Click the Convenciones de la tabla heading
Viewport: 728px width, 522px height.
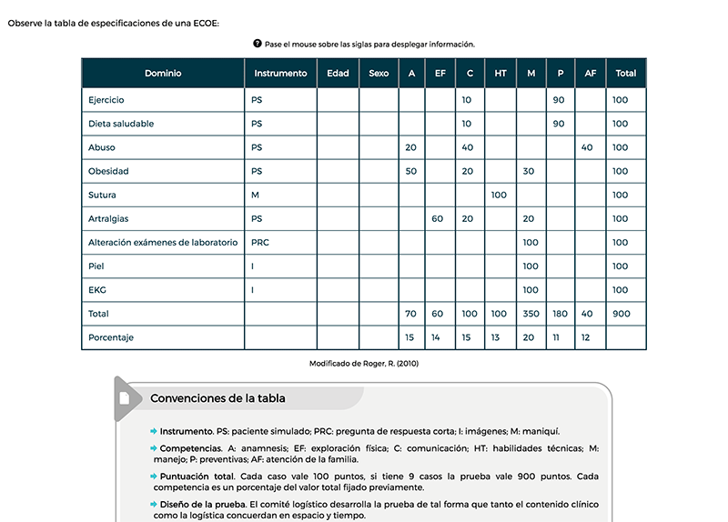pyautogui.click(x=217, y=398)
